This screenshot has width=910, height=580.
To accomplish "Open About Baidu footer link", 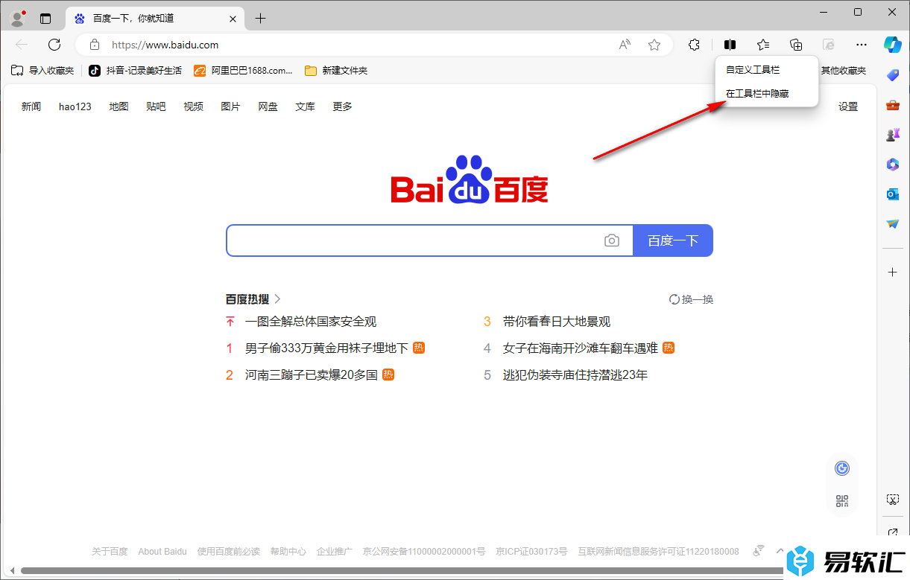I will click(x=162, y=552).
